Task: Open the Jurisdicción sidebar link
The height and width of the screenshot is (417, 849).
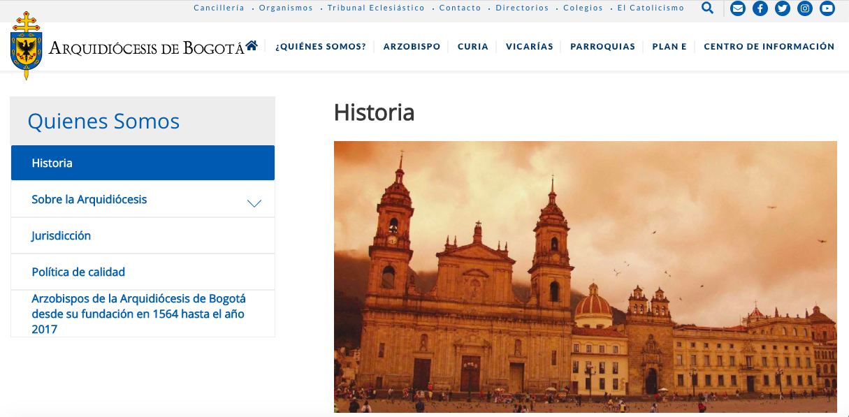Action: pyautogui.click(x=61, y=236)
